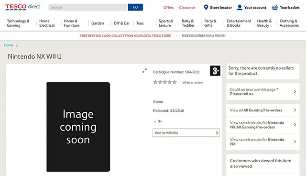Click the Image coming soon placeholder
Screen dimensions: 306x176
78,127
